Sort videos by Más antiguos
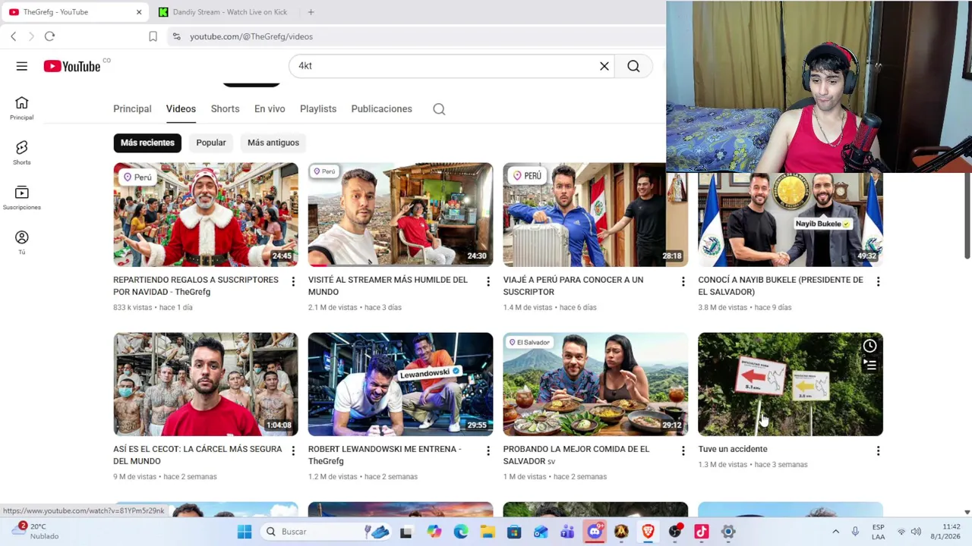972x546 pixels. [x=273, y=143]
